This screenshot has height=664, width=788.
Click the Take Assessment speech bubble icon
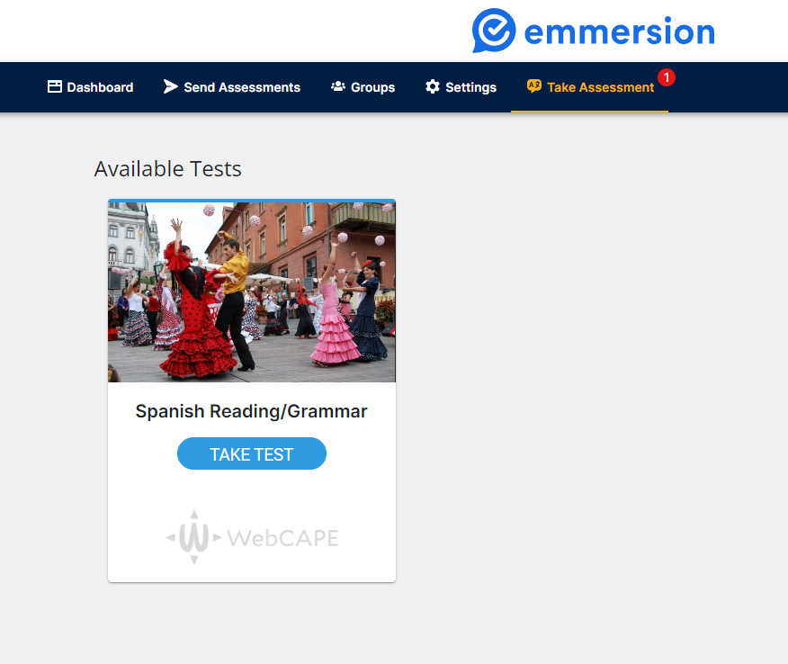pos(533,86)
